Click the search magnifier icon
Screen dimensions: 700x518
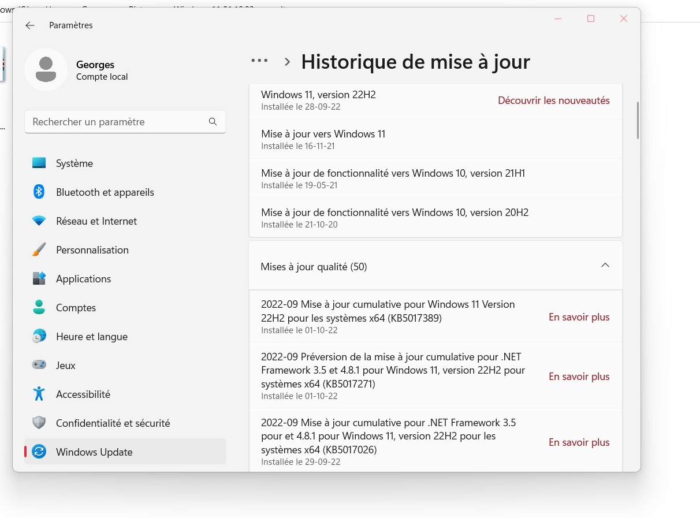pos(213,122)
